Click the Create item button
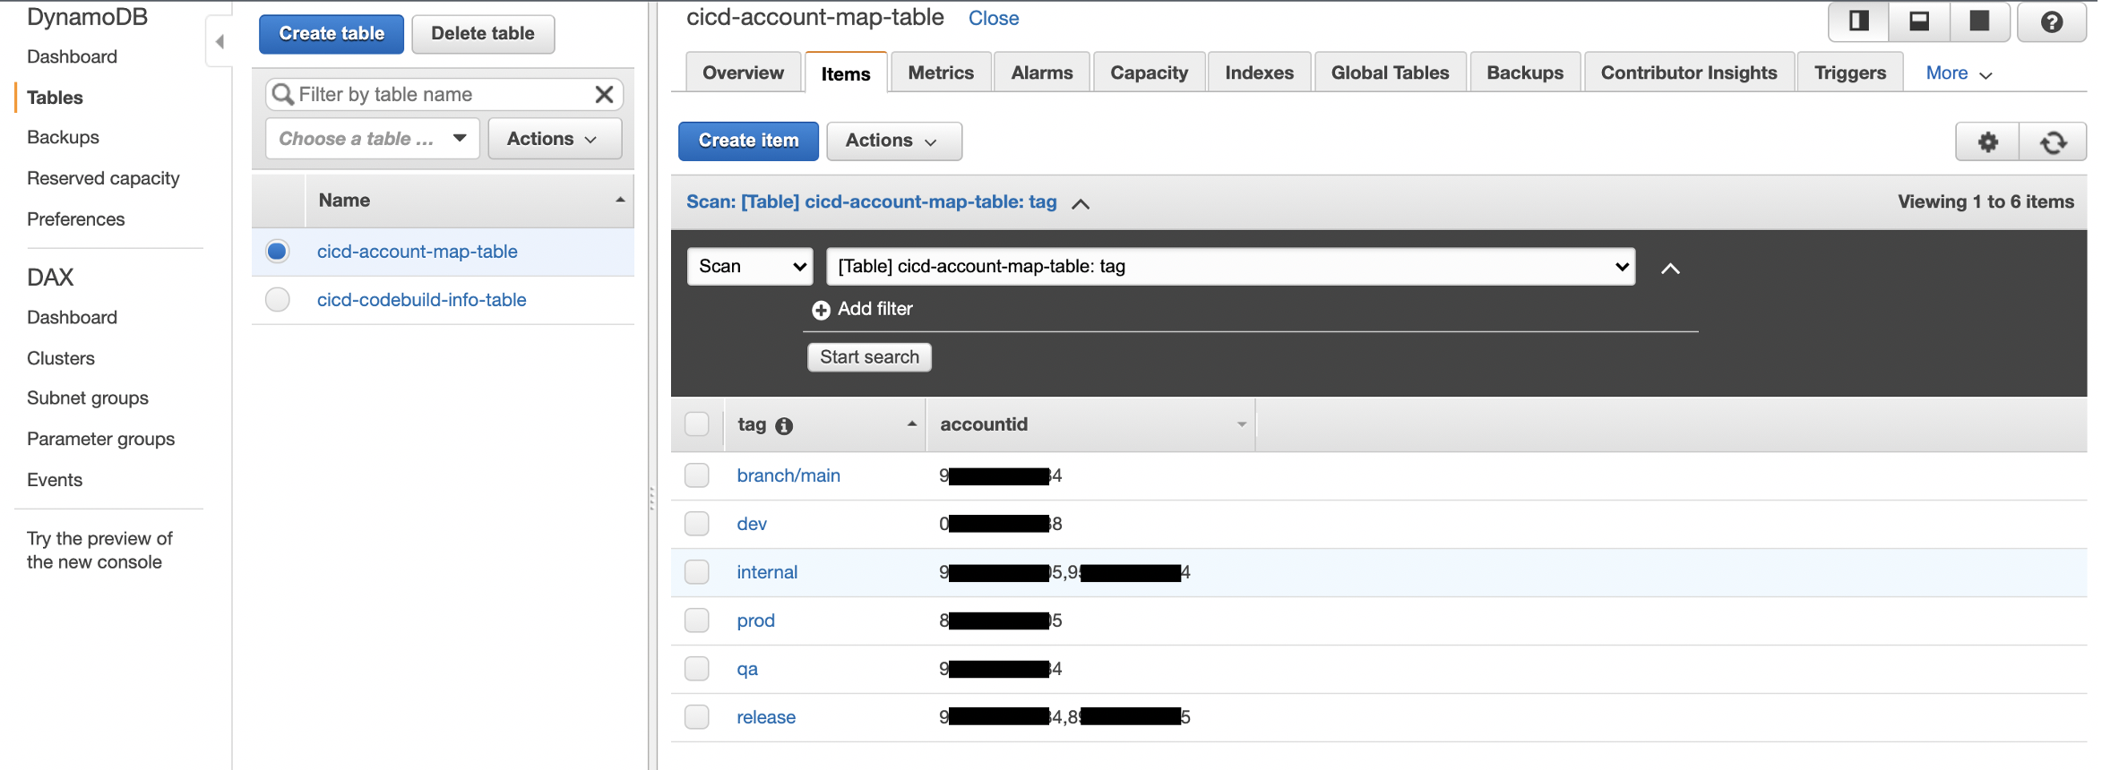2102x770 pixels. point(748,141)
